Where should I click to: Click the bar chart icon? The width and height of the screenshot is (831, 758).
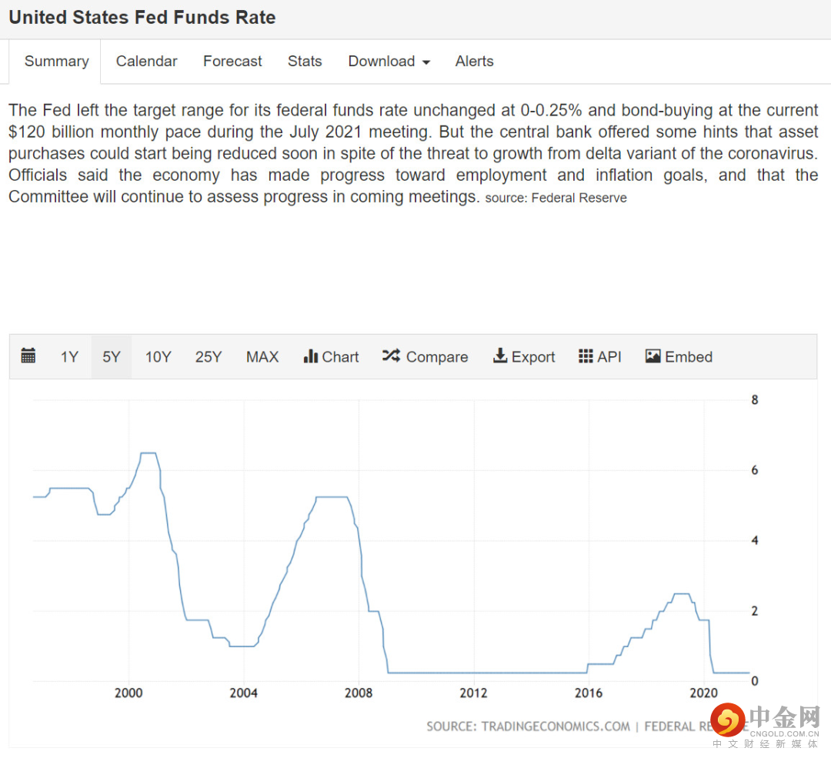coord(311,356)
